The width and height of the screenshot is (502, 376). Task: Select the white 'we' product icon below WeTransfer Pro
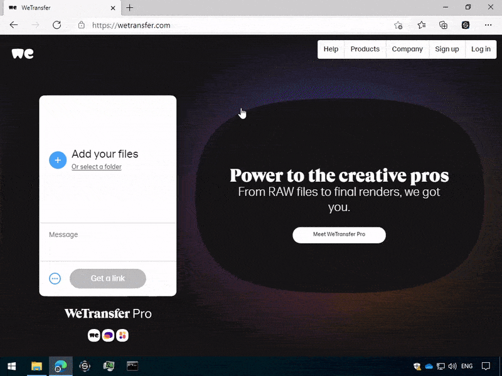(93, 335)
